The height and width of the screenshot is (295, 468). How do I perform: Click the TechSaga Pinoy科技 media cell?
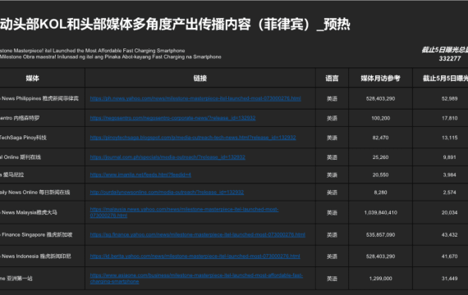[x=23, y=138]
